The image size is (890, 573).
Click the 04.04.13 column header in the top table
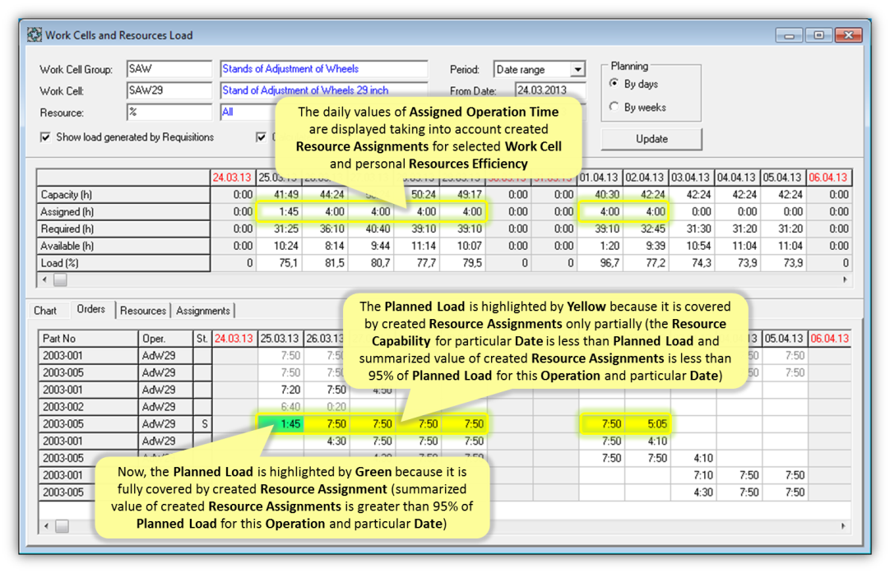(737, 178)
